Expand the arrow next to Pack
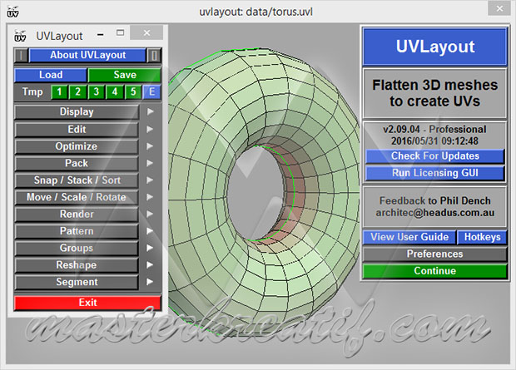Screen dimensions: 516x370 click(x=150, y=163)
